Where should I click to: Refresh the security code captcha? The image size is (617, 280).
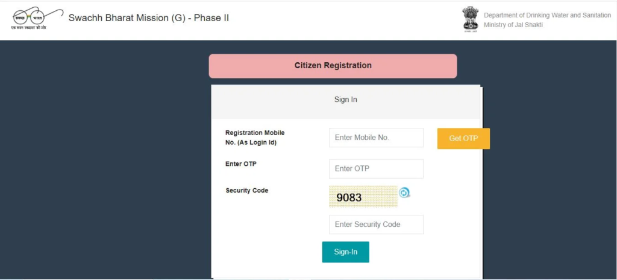pyautogui.click(x=404, y=193)
